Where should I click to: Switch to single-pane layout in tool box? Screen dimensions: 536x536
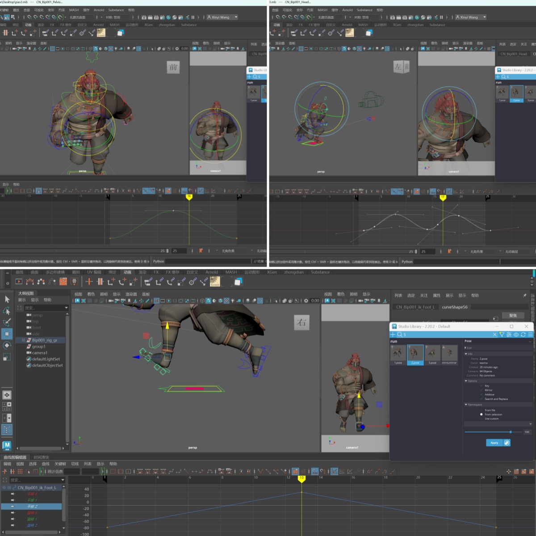[x=7, y=395]
